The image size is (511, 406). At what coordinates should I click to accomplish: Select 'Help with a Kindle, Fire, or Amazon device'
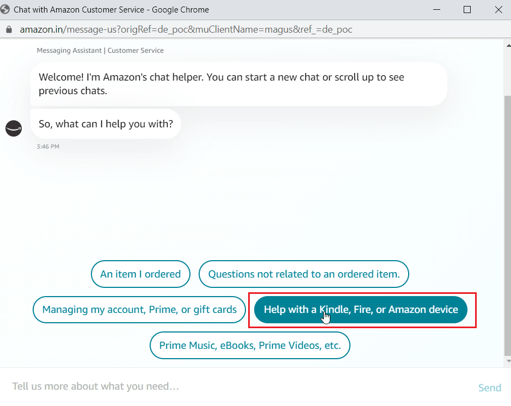(361, 310)
